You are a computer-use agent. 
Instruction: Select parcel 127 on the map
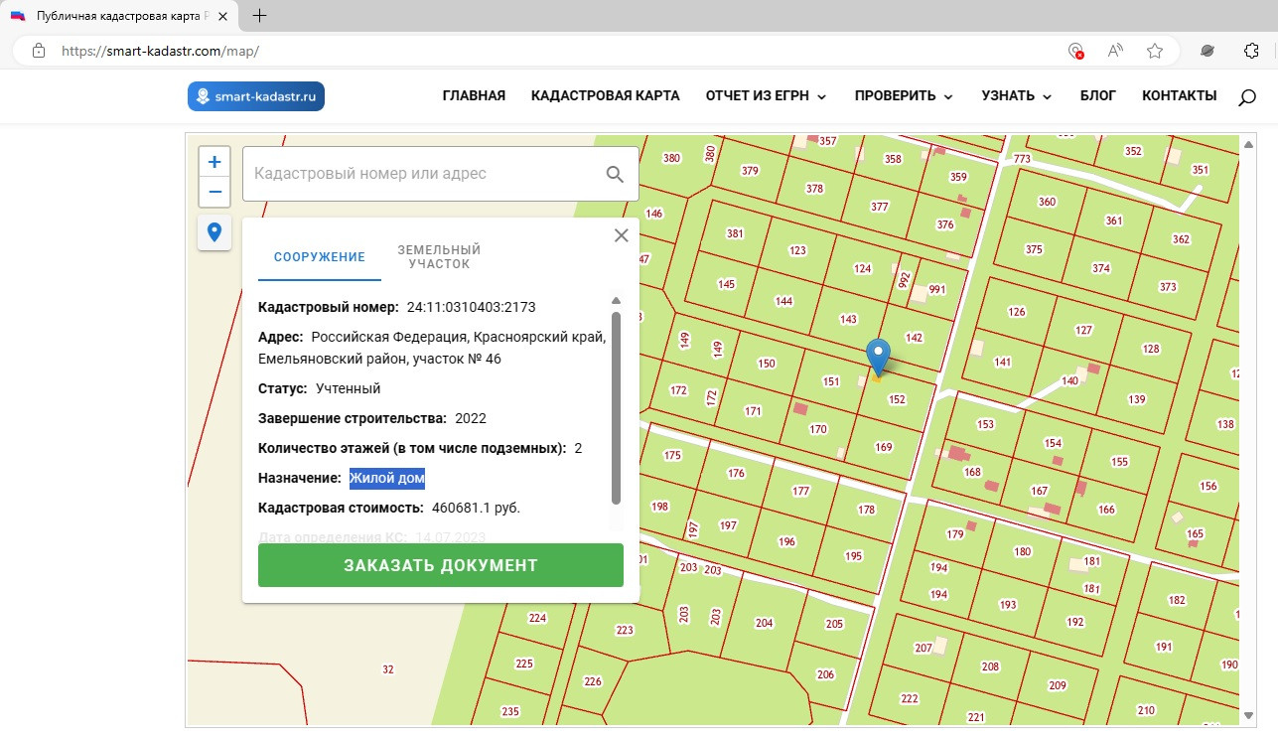(1083, 331)
